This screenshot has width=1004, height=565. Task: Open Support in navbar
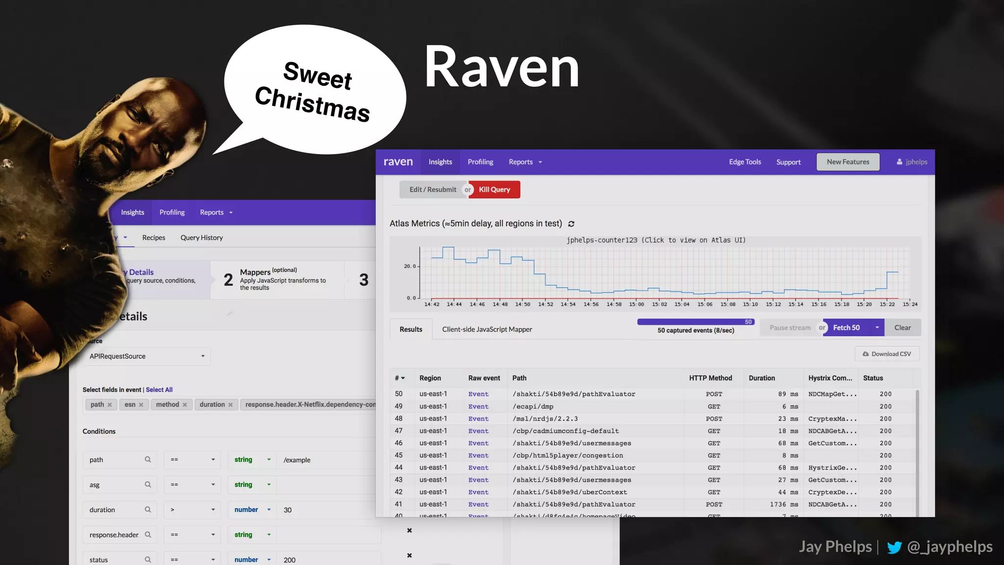788,162
